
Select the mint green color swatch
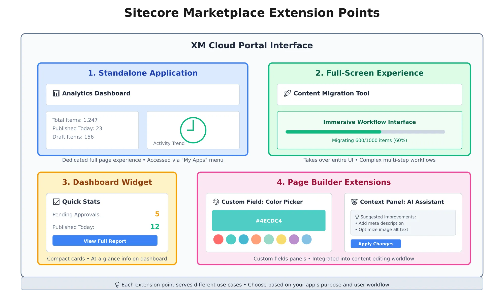pos(269,239)
